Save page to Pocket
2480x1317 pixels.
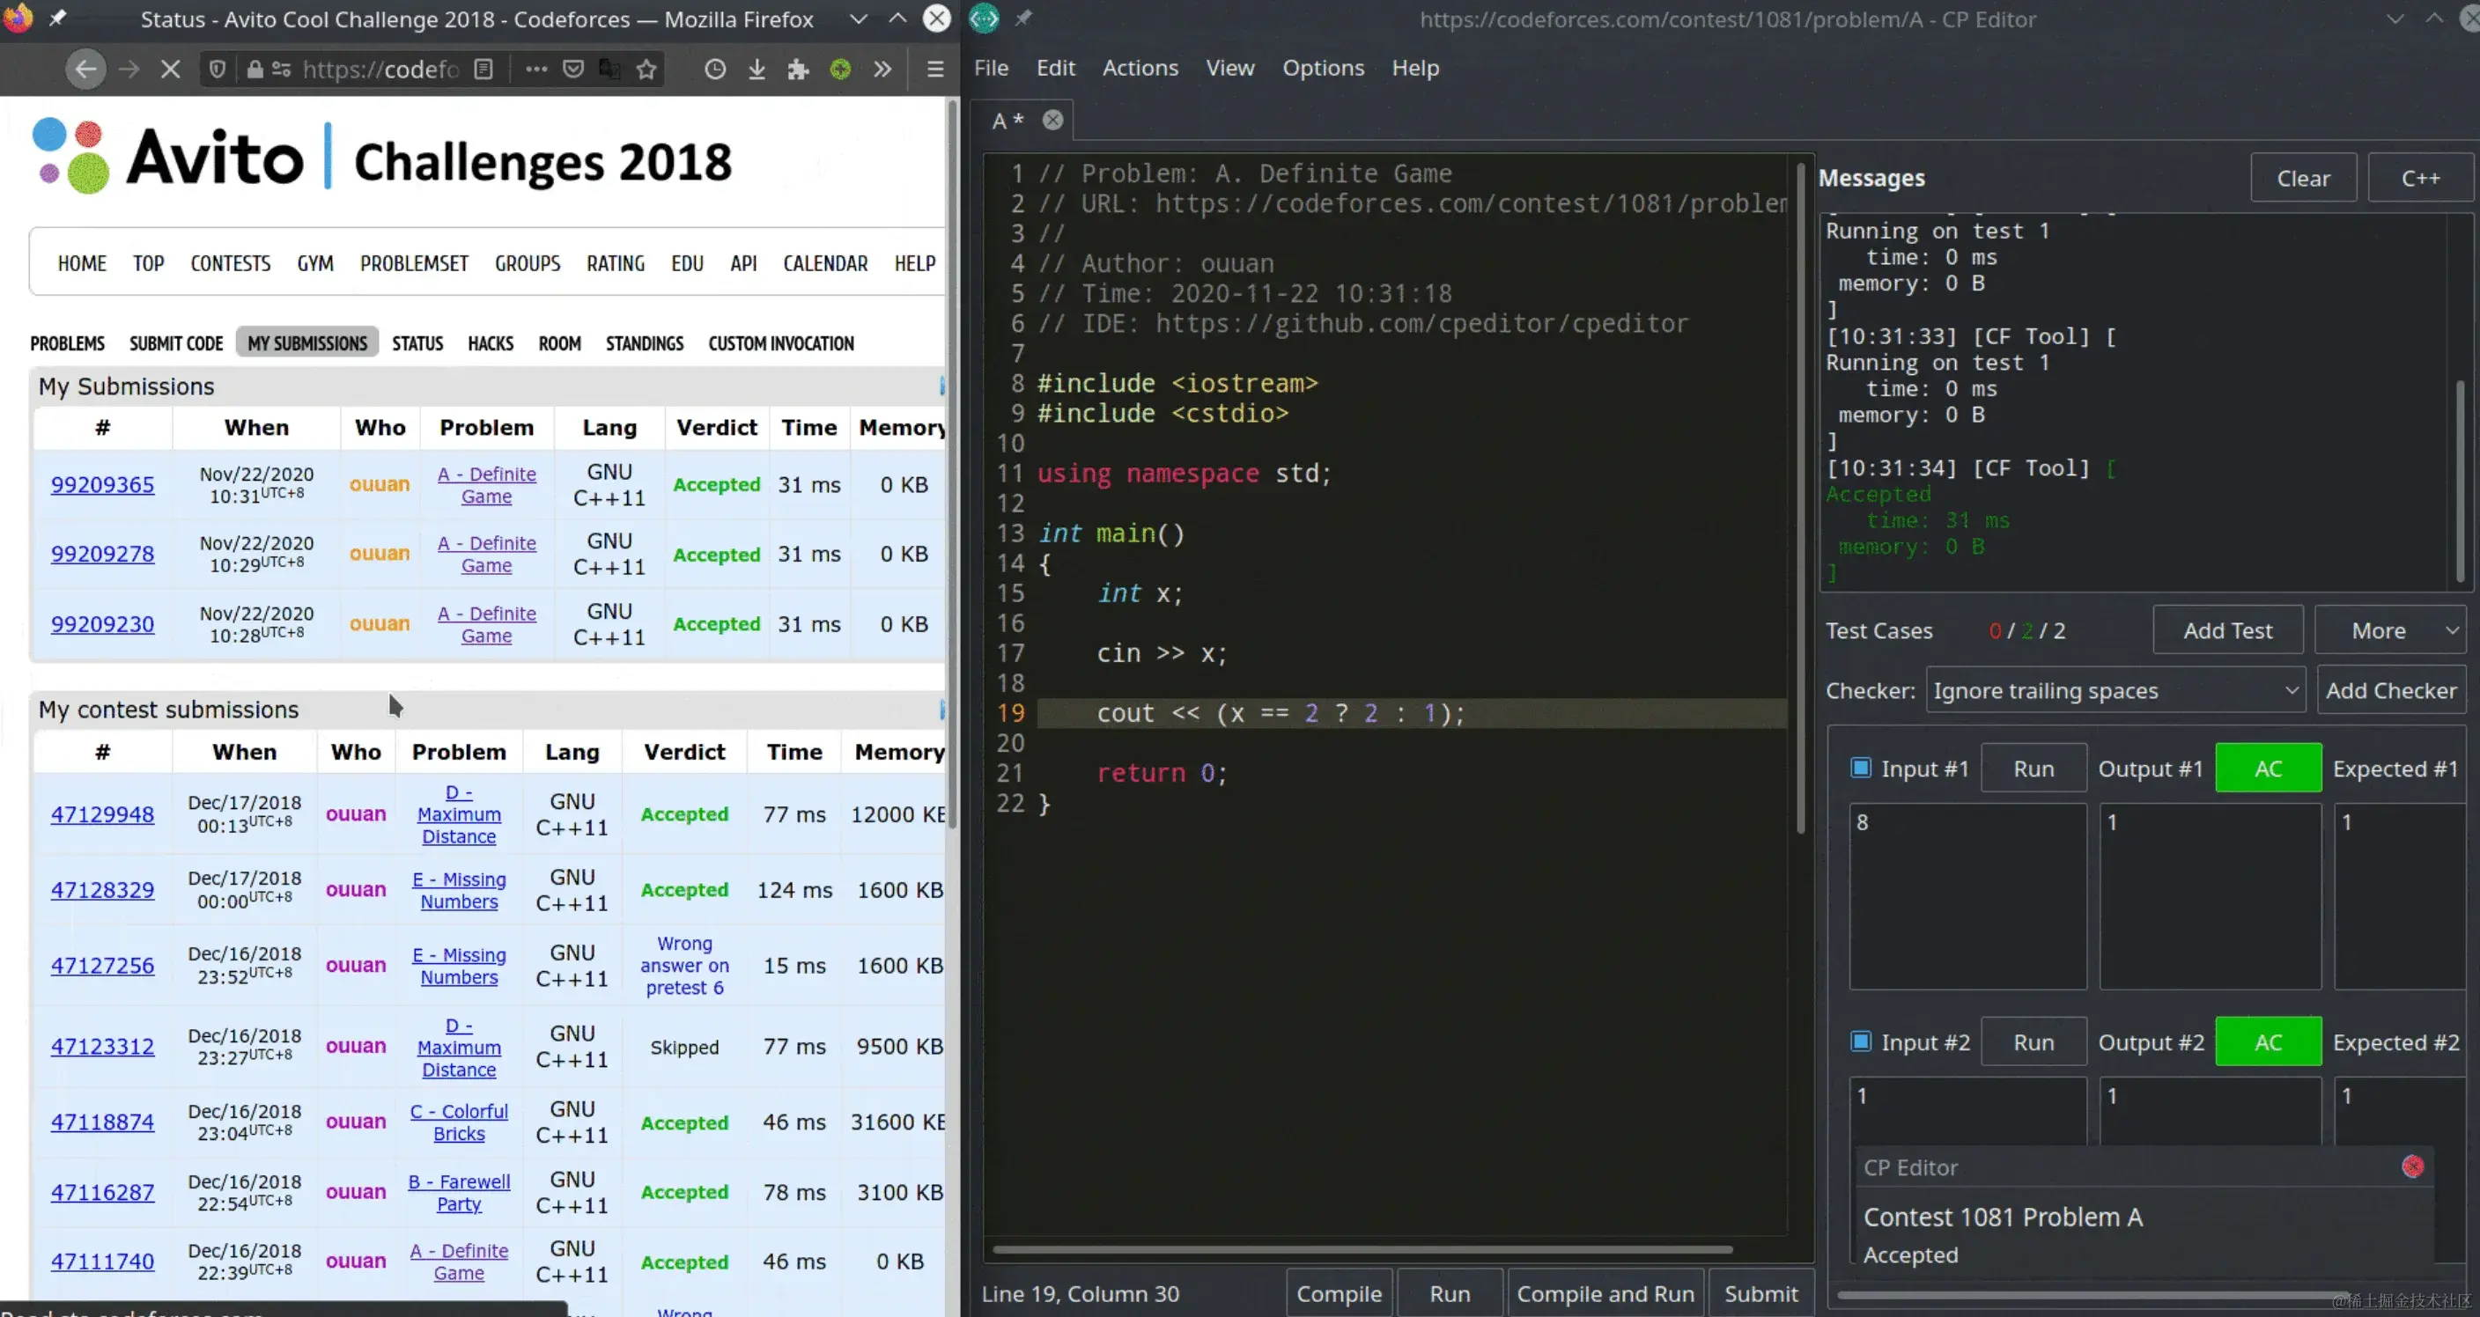[x=572, y=69]
